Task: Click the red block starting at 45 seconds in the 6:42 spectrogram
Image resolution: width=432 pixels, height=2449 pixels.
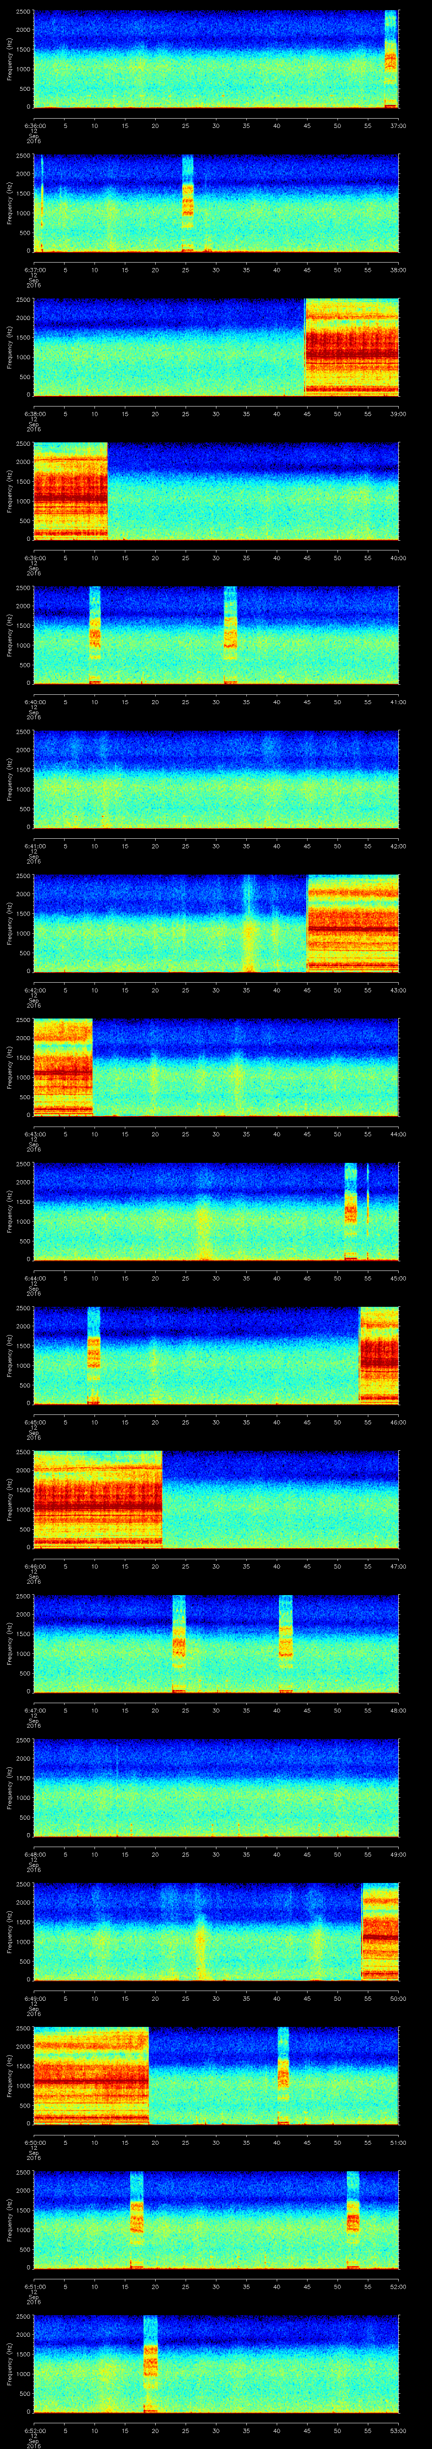Action: point(352,923)
